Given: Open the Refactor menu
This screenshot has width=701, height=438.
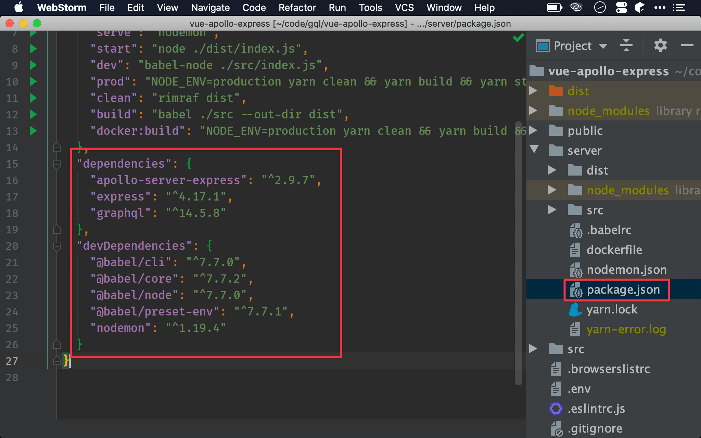Looking at the screenshot, I should (x=299, y=8).
